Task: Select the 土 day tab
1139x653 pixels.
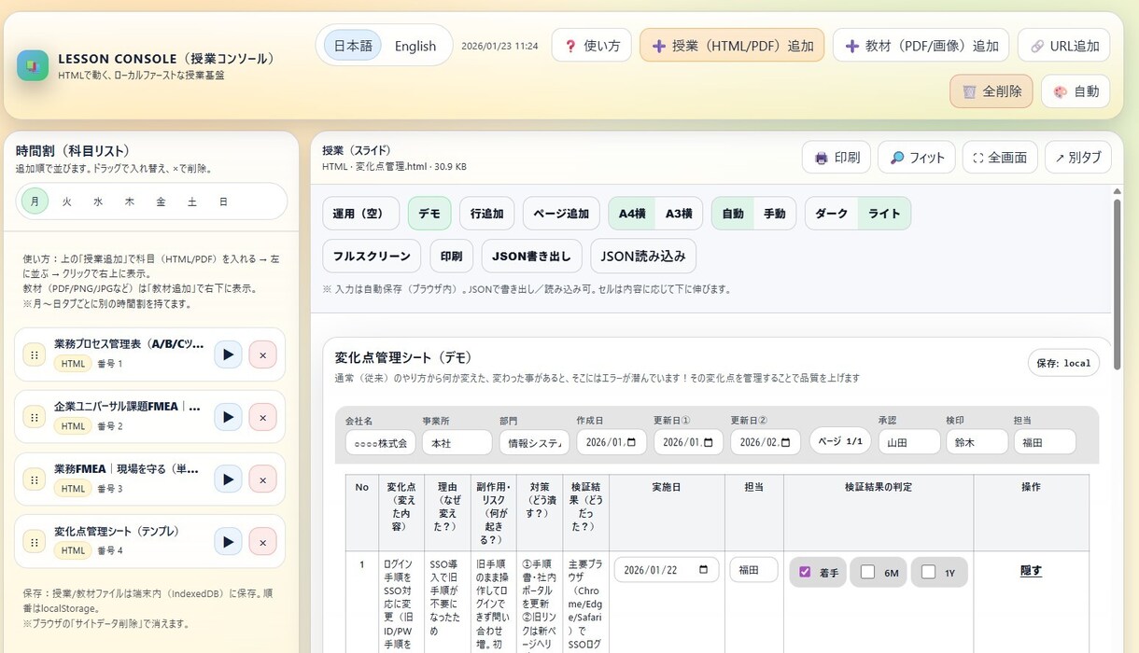Action: click(191, 201)
